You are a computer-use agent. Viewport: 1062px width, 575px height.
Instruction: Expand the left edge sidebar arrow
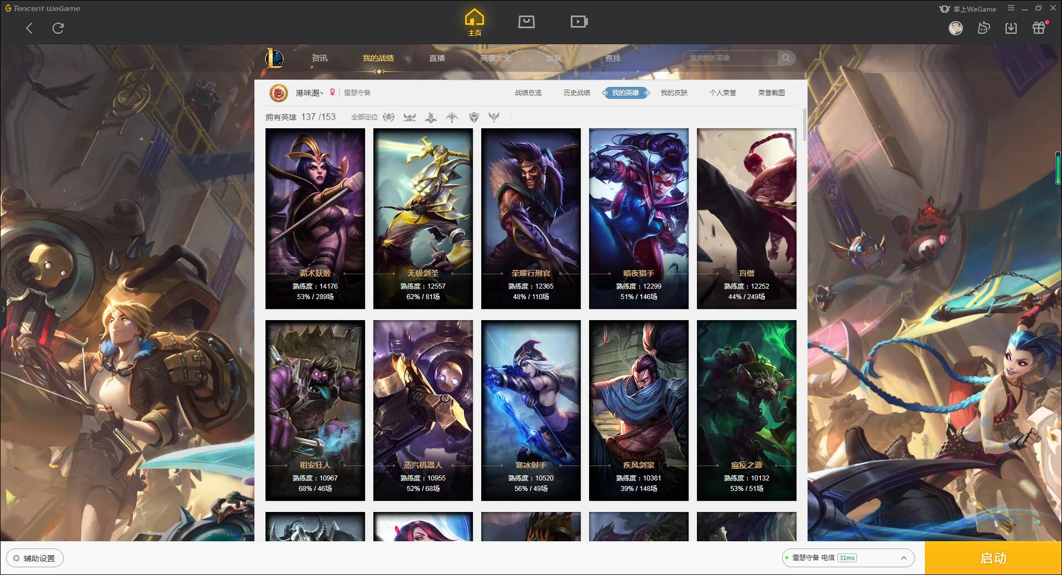(x=3, y=309)
